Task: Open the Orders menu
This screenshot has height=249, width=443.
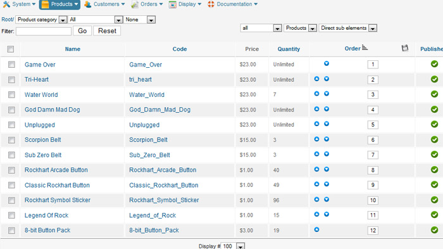Action: (x=147, y=4)
